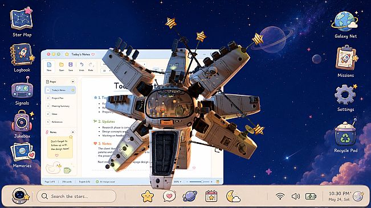Image resolution: width=371 pixels, height=208 pixels.
Task: Select the Meeting Summary page
Action: [x=60, y=106]
